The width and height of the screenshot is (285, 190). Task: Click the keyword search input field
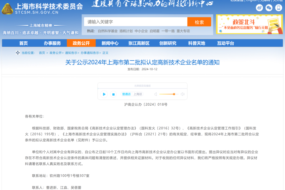[135, 21]
